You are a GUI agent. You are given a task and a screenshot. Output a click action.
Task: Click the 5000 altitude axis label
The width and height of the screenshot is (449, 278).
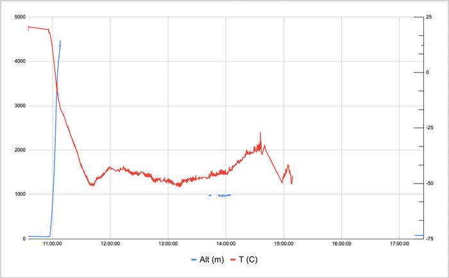pos(20,17)
